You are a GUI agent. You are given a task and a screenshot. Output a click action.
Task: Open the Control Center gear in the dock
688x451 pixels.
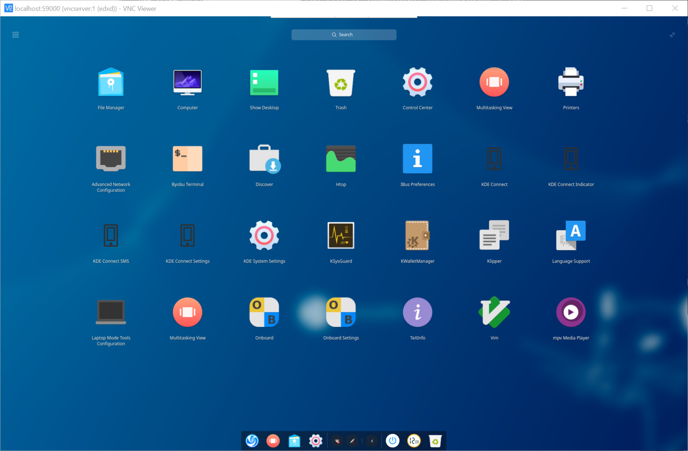click(315, 441)
